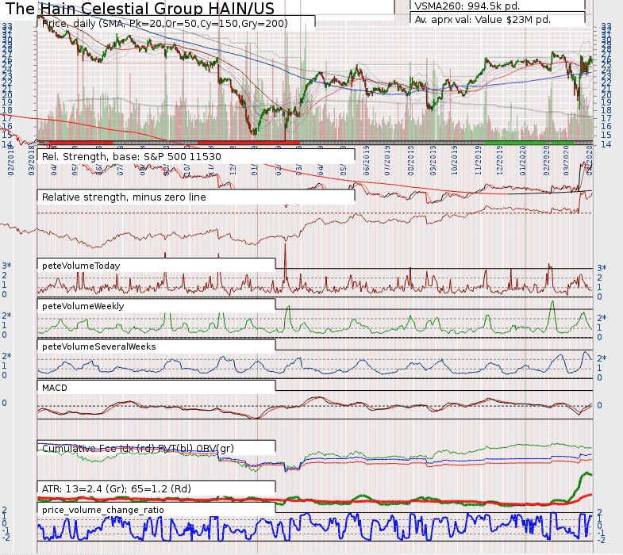Click the 'Av. aprx val: Value $23M pd.' label

click(483, 20)
